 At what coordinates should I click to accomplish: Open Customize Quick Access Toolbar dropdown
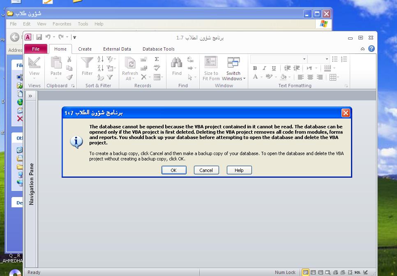coord(74,37)
